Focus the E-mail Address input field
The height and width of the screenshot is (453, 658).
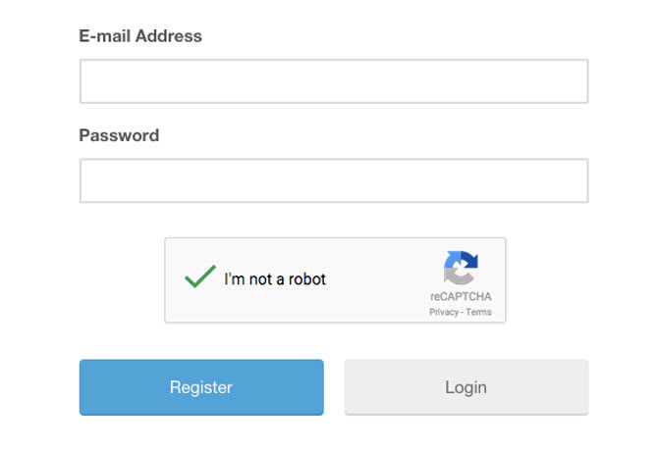[334, 81]
